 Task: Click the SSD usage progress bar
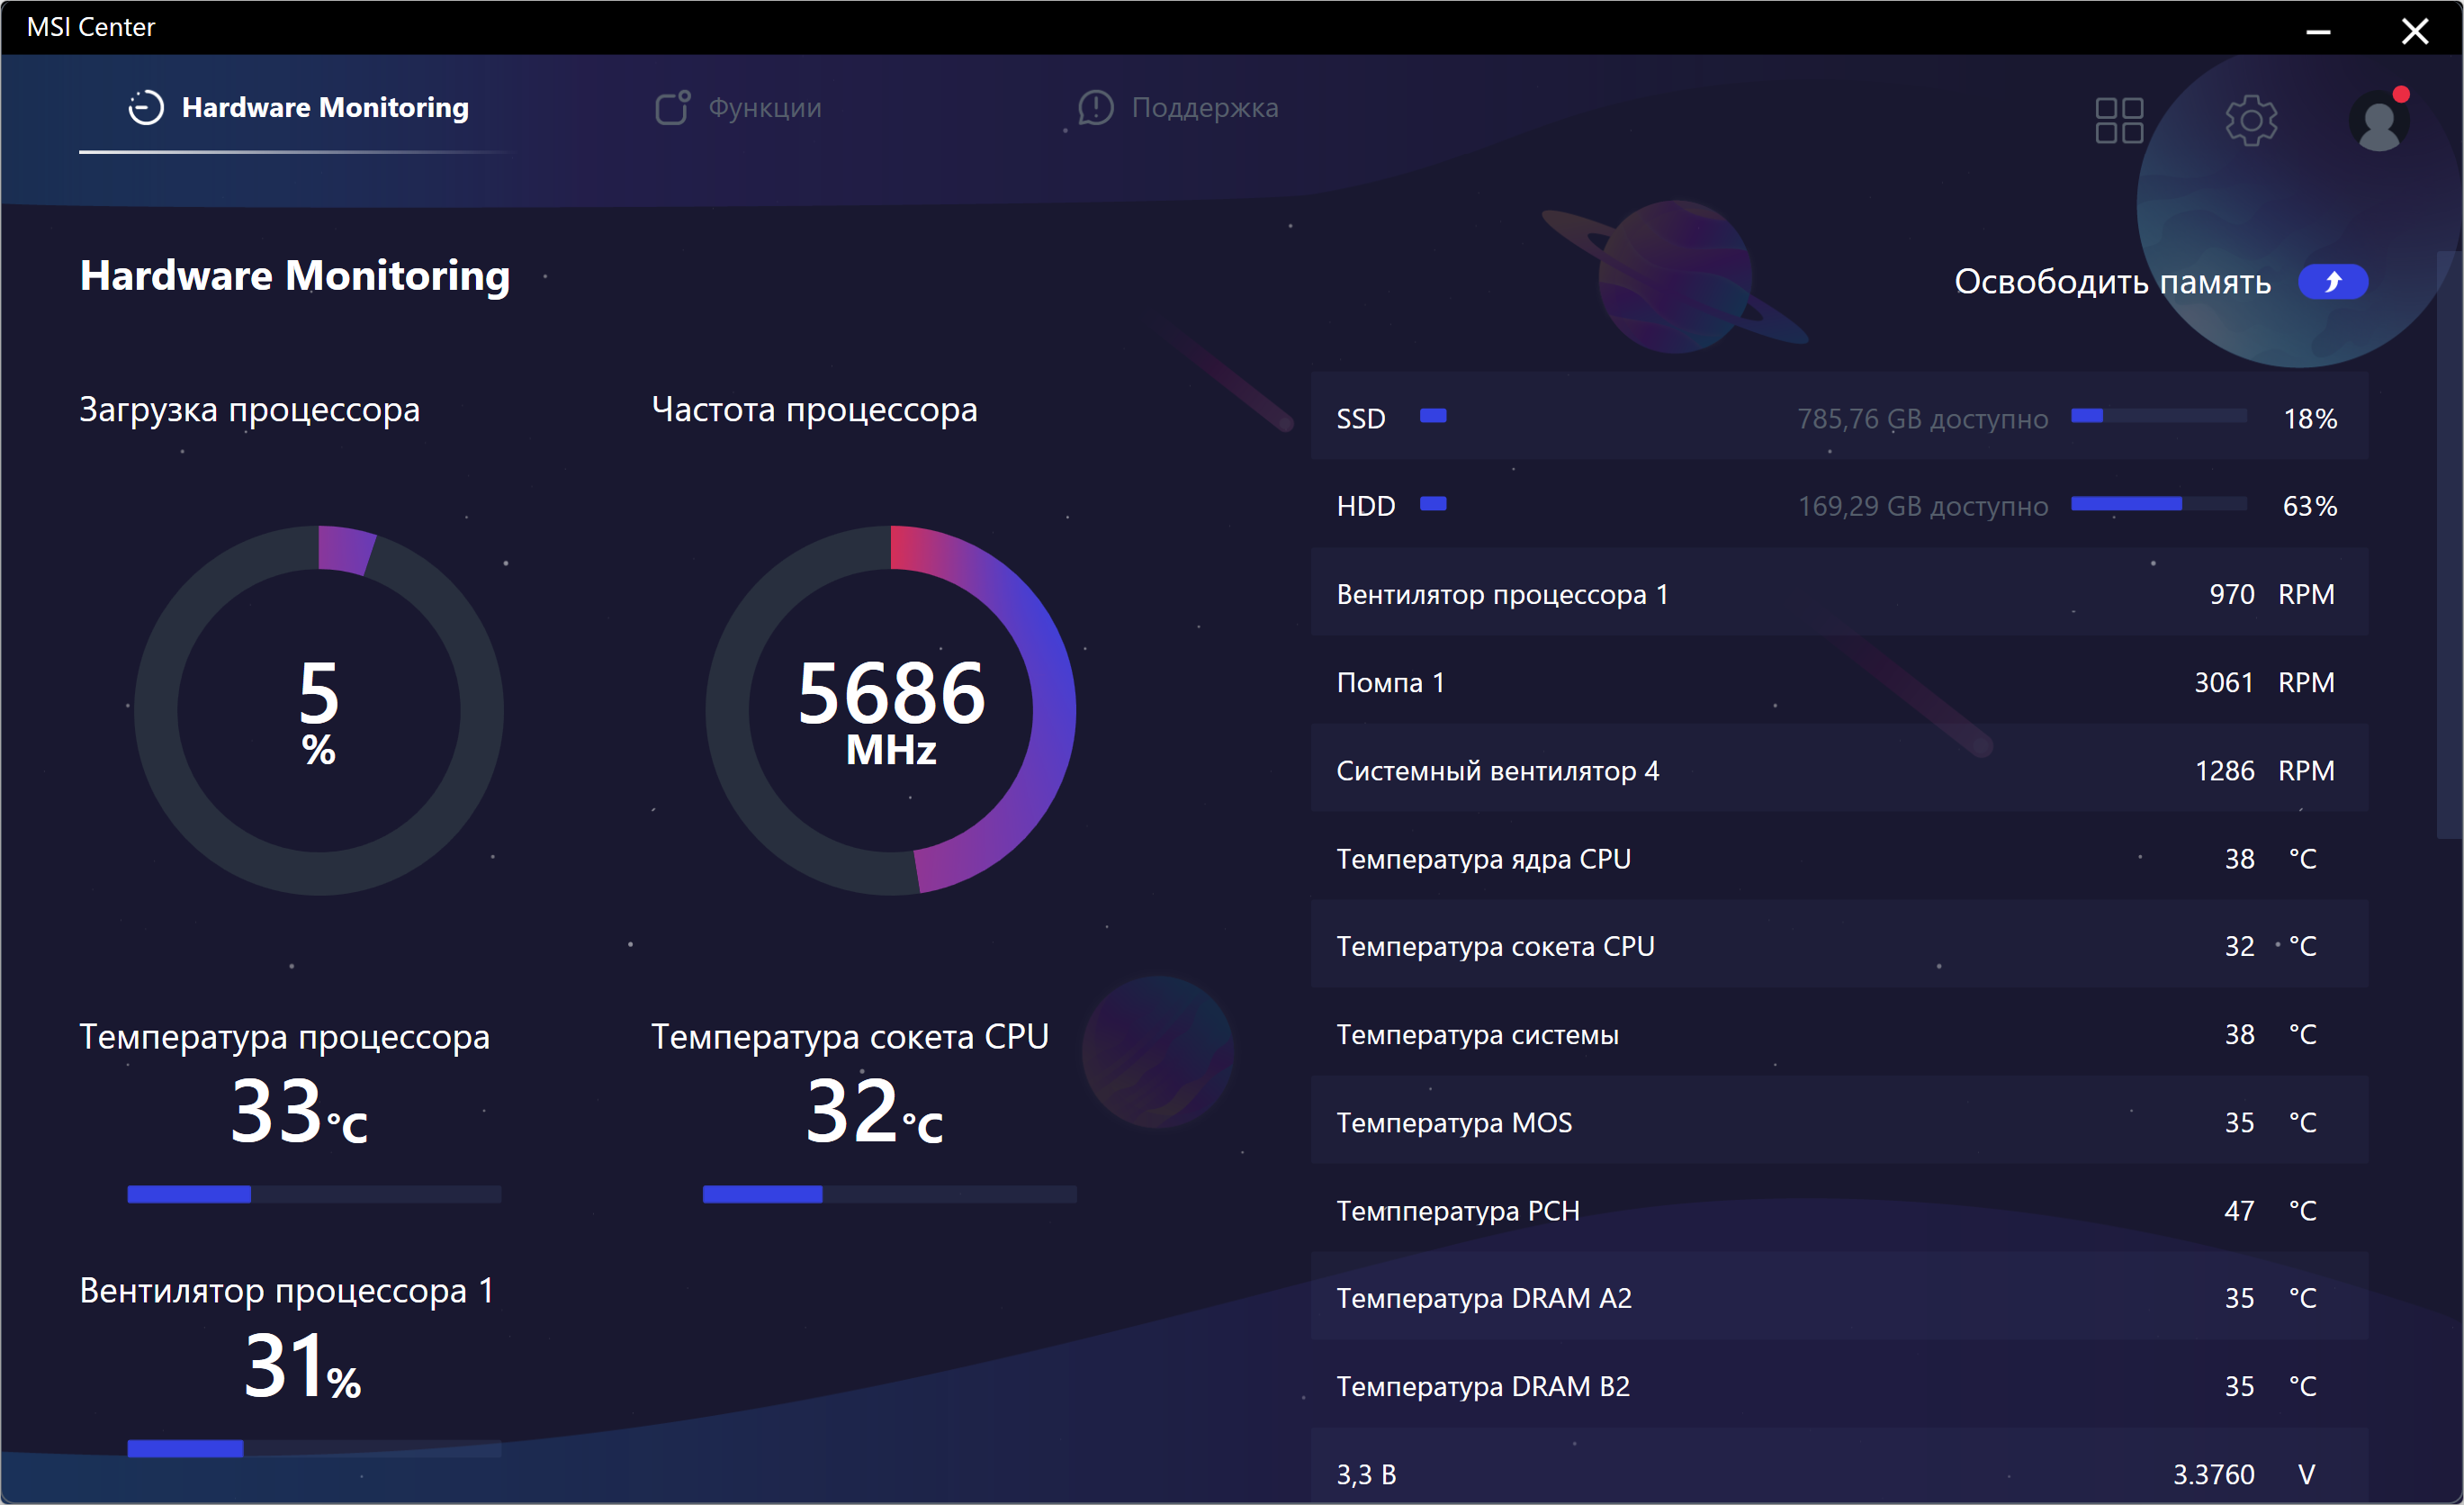coord(2158,416)
